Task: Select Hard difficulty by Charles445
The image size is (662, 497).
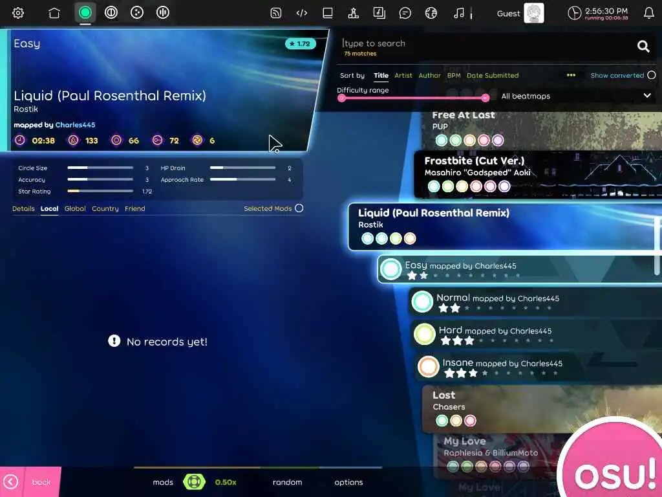Action: click(x=537, y=335)
